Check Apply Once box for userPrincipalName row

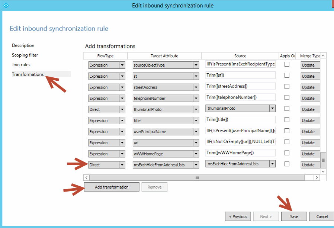[287, 131]
